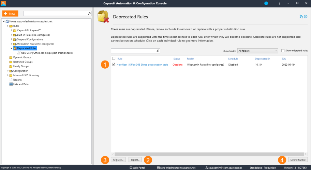
Task: Expand WebAdmin Rules (Pre-configured) arrow
Action: (12, 44)
